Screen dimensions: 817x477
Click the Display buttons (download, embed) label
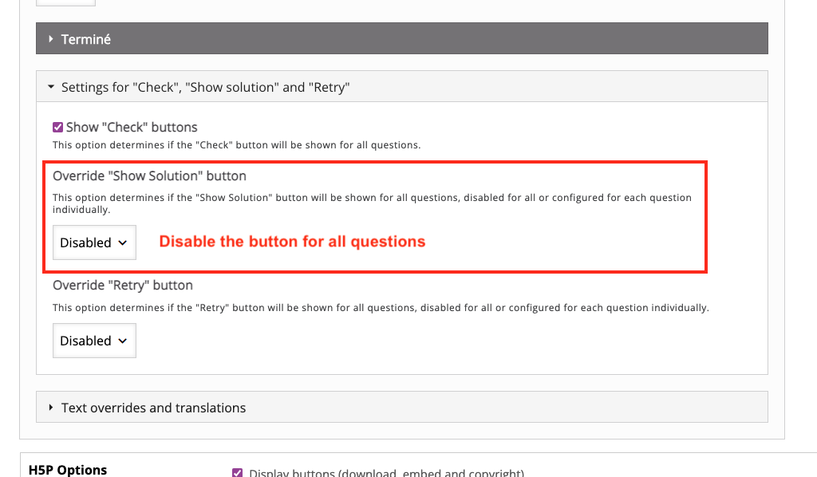pos(387,473)
